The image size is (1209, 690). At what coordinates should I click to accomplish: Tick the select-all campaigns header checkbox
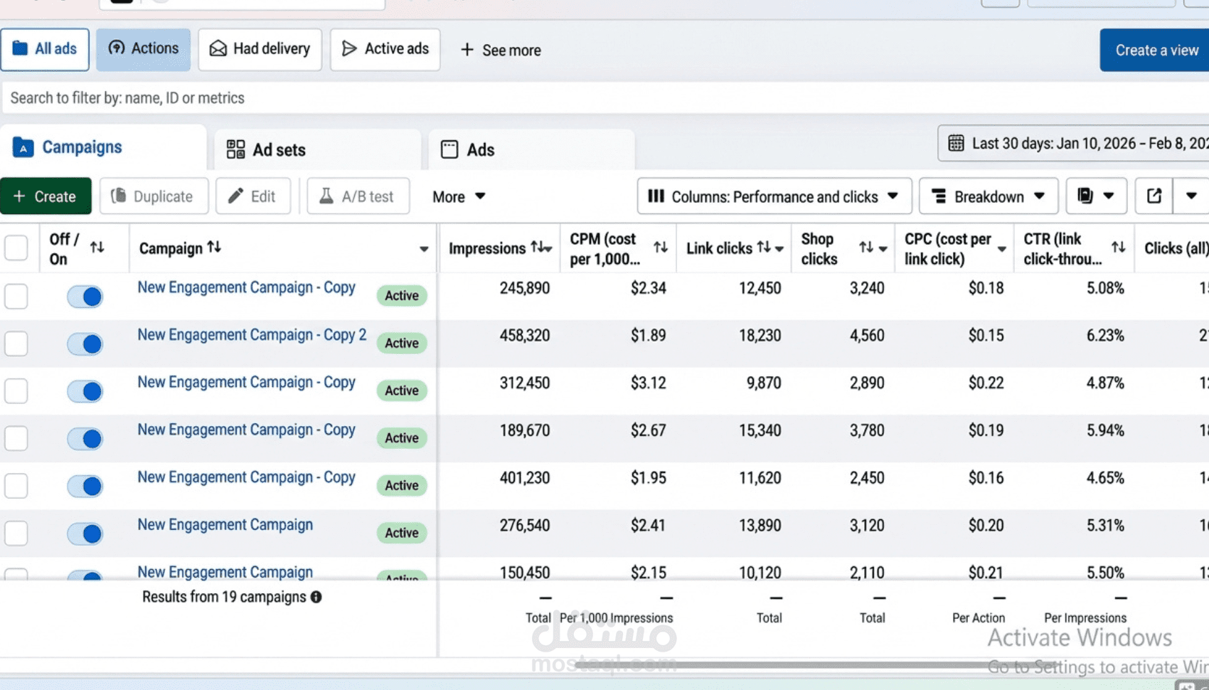16,248
